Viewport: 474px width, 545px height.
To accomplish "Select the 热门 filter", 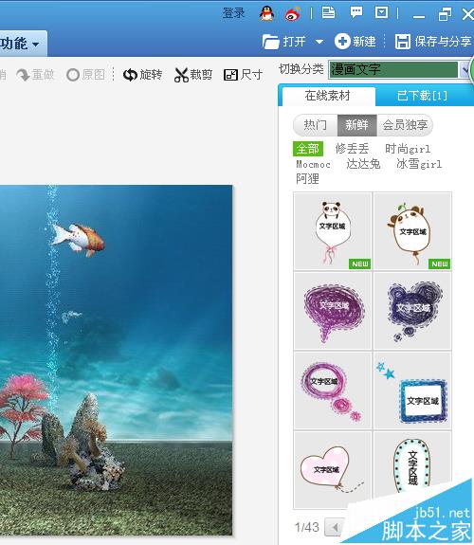I will [316, 125].
